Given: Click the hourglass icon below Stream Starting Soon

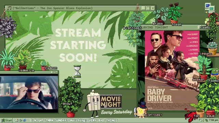Looking at the screenshot, I should tap(77, 71).
